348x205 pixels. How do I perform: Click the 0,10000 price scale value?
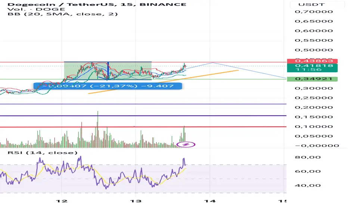pyautogui.click(x=314, y=127)
